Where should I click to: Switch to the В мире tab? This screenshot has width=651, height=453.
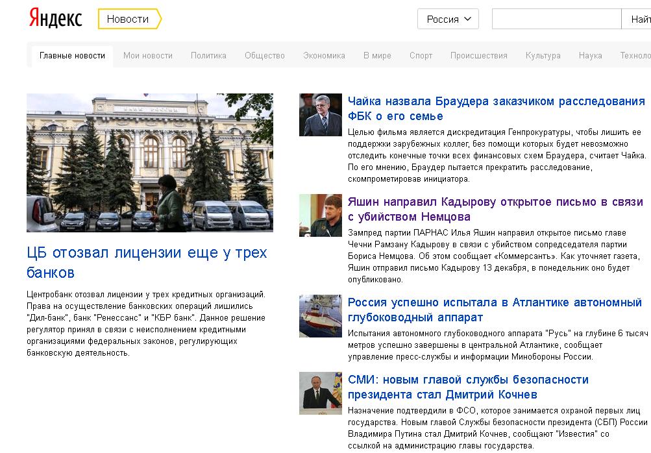[377, 56]
